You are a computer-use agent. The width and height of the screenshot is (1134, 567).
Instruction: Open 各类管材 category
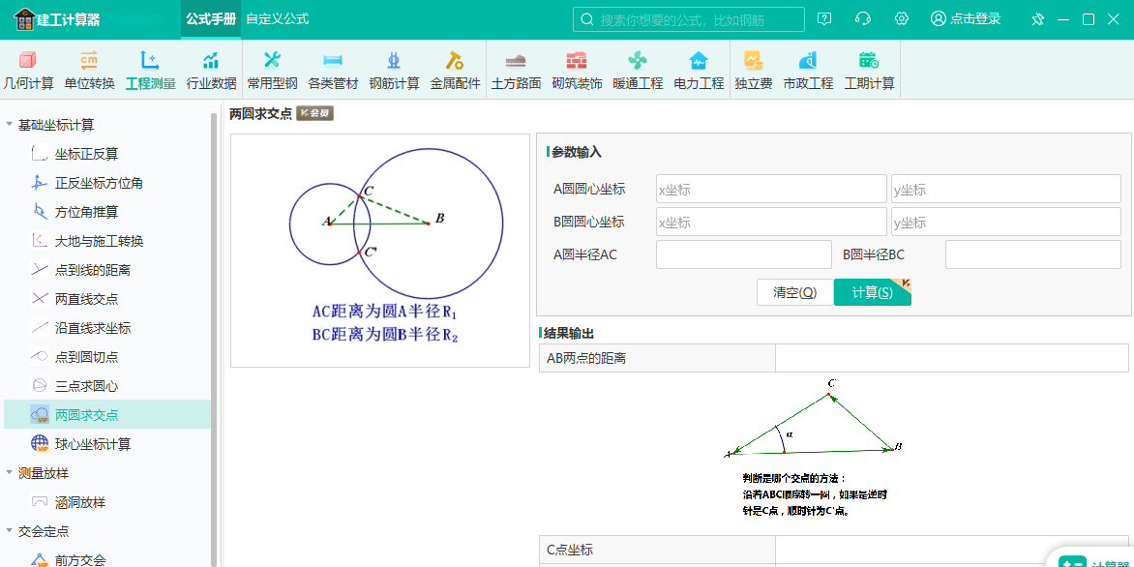coord(333,71)
